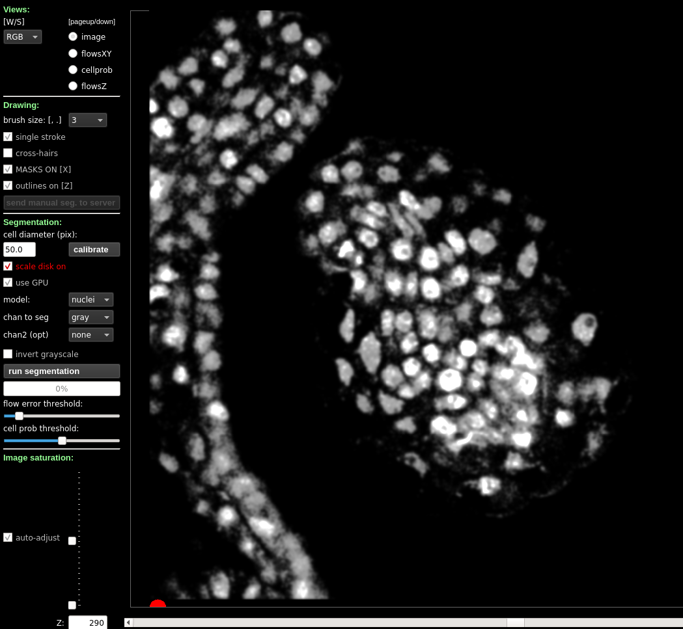Switch to the flowsXY view

(x=73, y=53)
